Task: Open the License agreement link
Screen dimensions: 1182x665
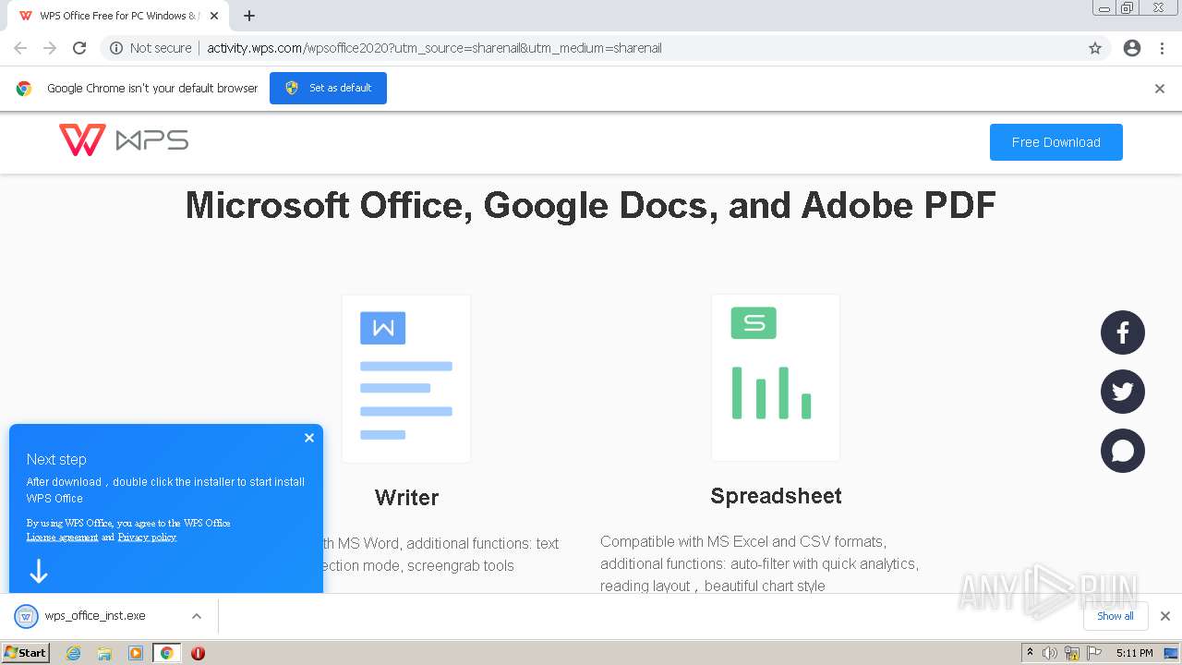Action: coord(62,538)
